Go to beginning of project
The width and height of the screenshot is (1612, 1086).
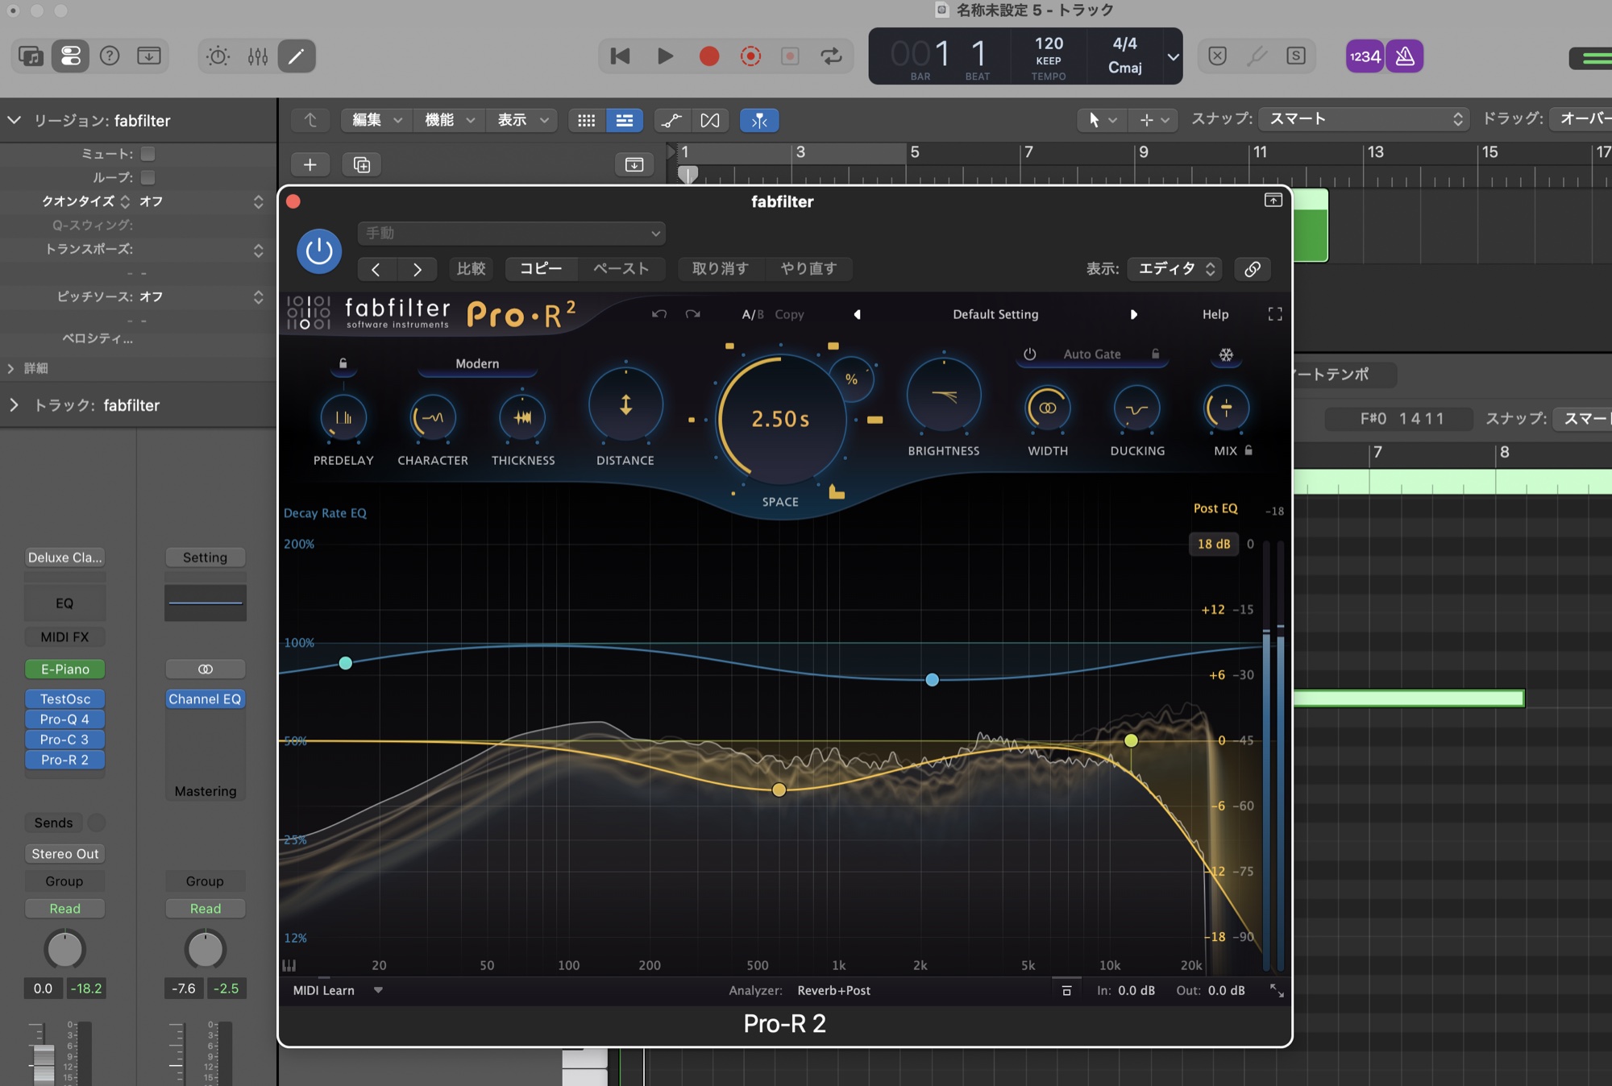620,56
